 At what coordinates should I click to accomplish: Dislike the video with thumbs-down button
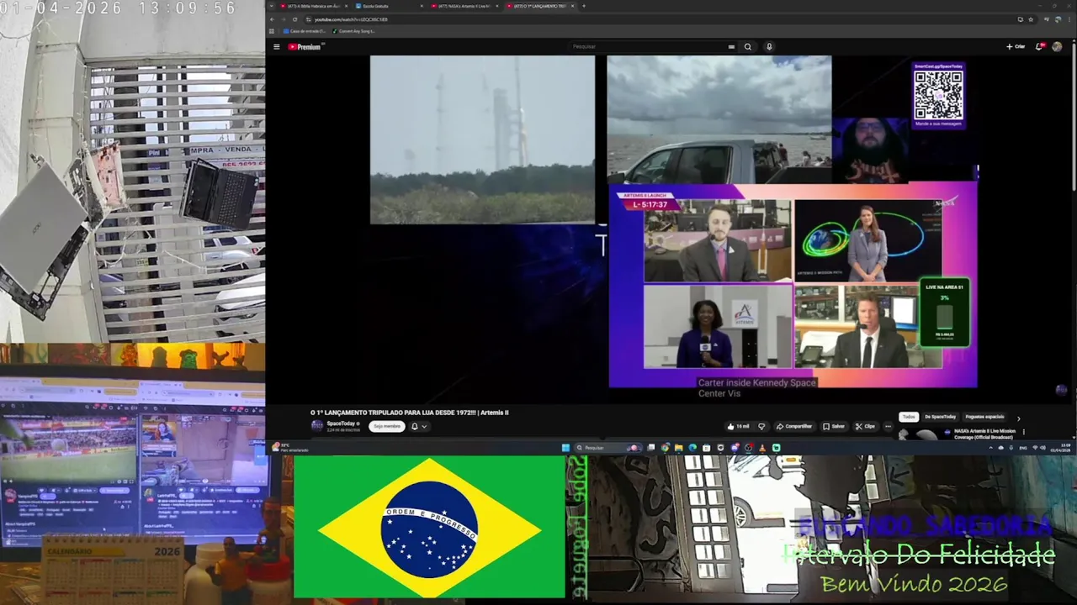pos(761,426)
